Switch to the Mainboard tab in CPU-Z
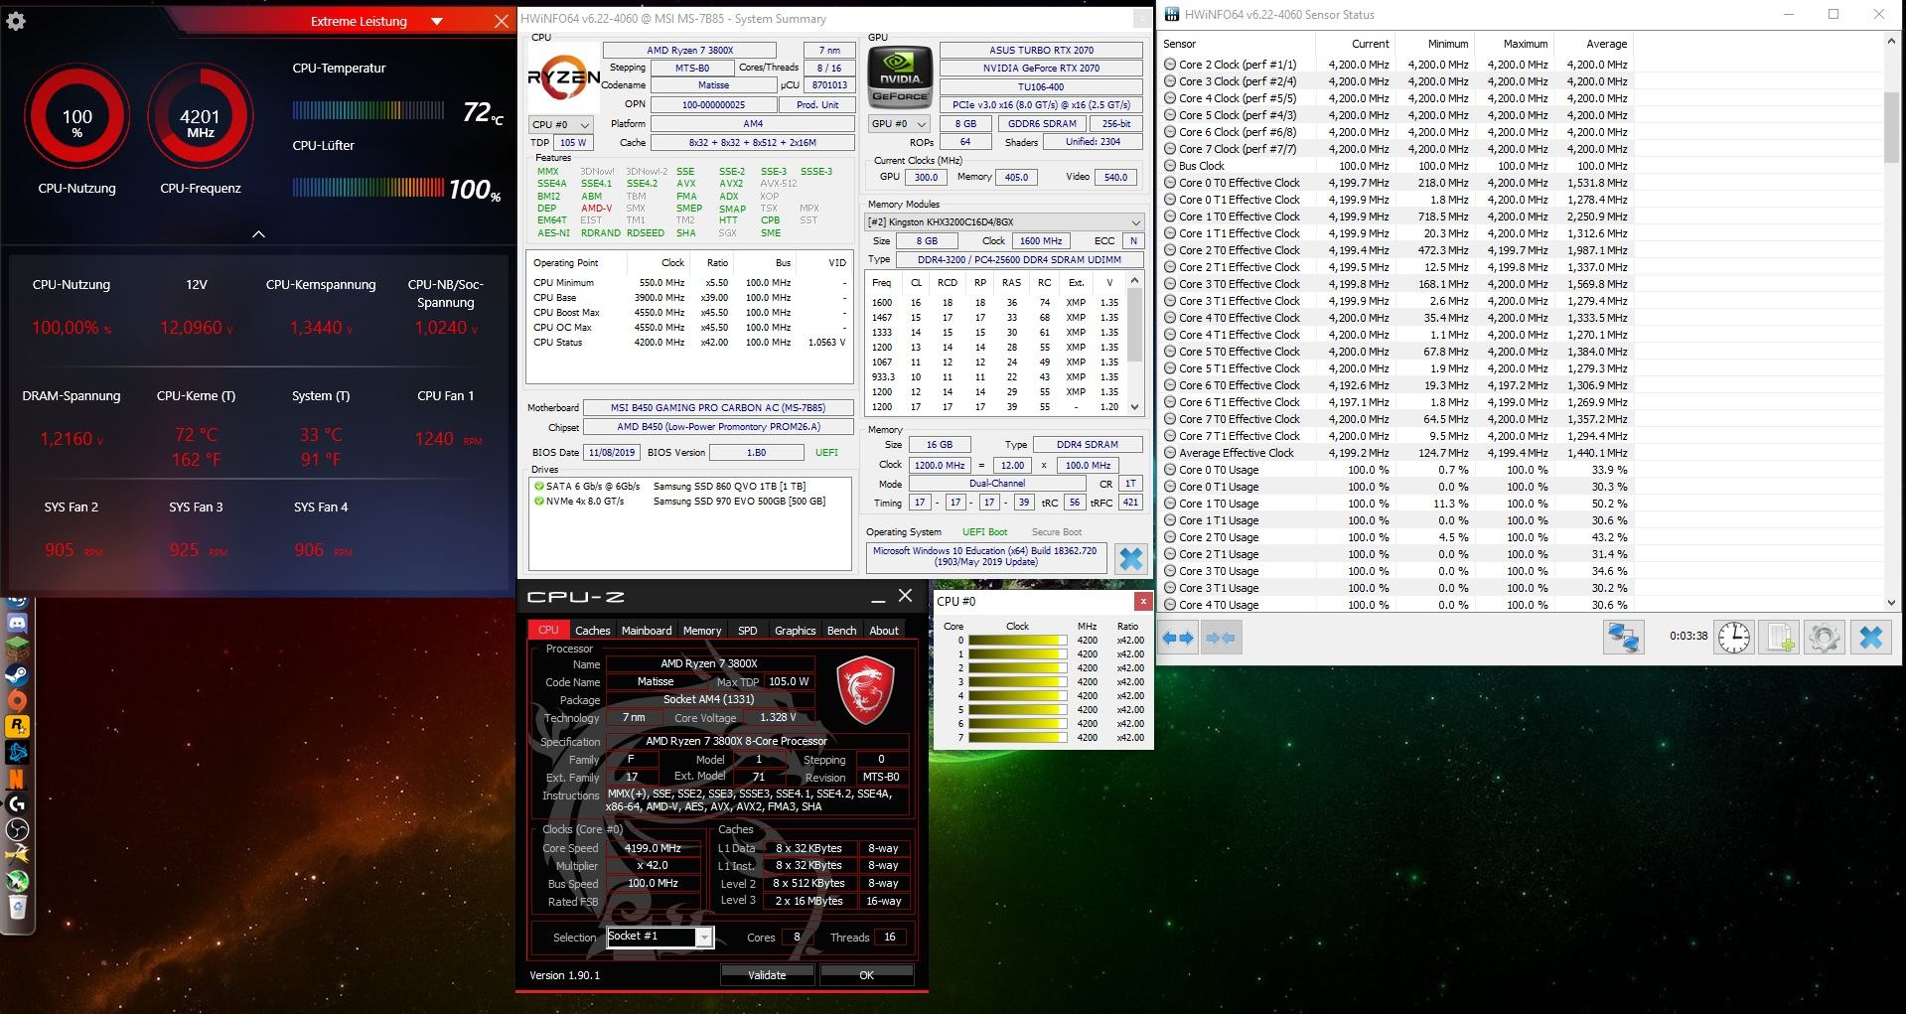Viewport: 1906px width, 1014px height. 647,630
